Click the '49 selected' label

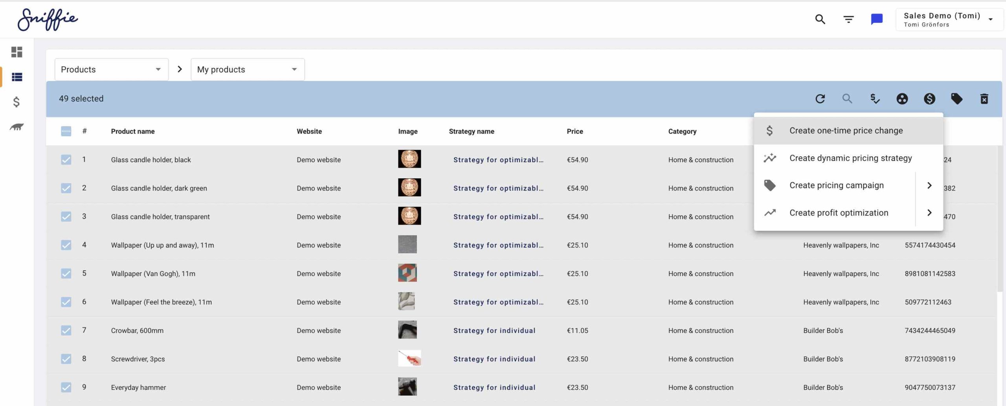click(81, 99)
